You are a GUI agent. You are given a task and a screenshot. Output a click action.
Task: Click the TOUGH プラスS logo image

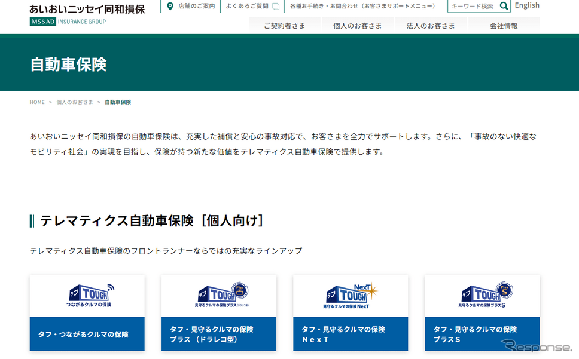485,295
